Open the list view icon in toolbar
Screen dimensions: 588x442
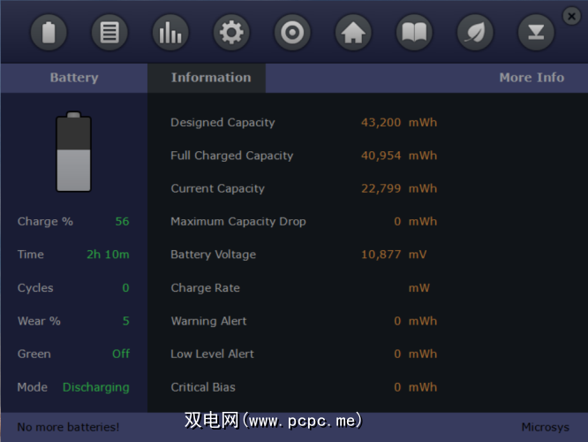coord(110,34)
